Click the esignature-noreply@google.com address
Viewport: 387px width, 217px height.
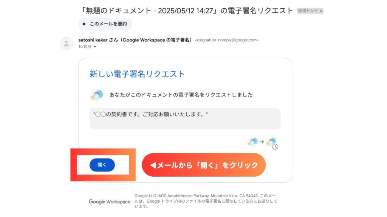[x=227, y=40]
